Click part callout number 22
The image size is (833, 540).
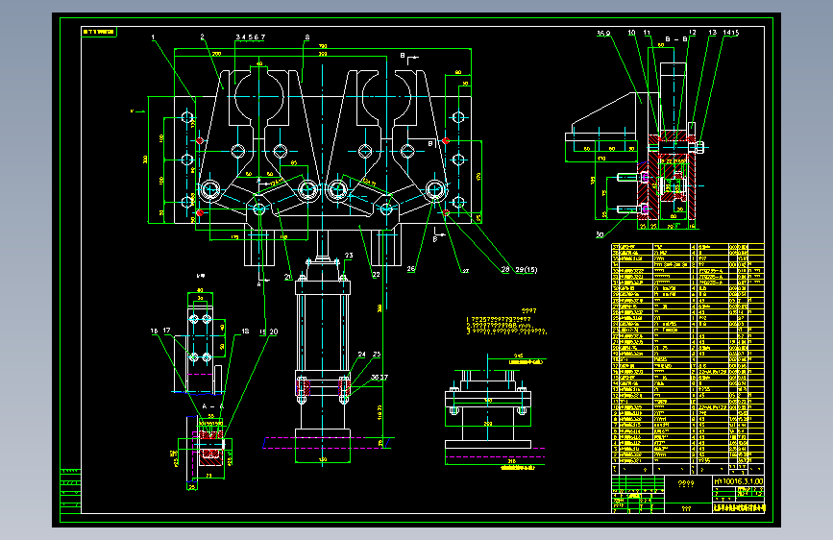pos(376,275)
